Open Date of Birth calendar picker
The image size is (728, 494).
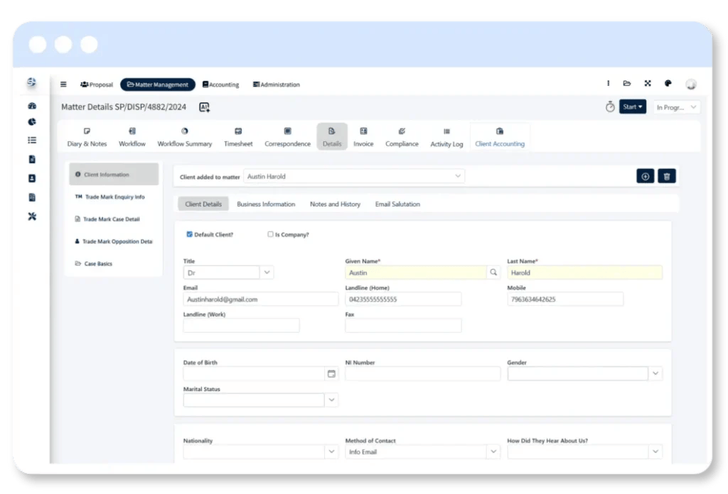(x=331, y=373)
